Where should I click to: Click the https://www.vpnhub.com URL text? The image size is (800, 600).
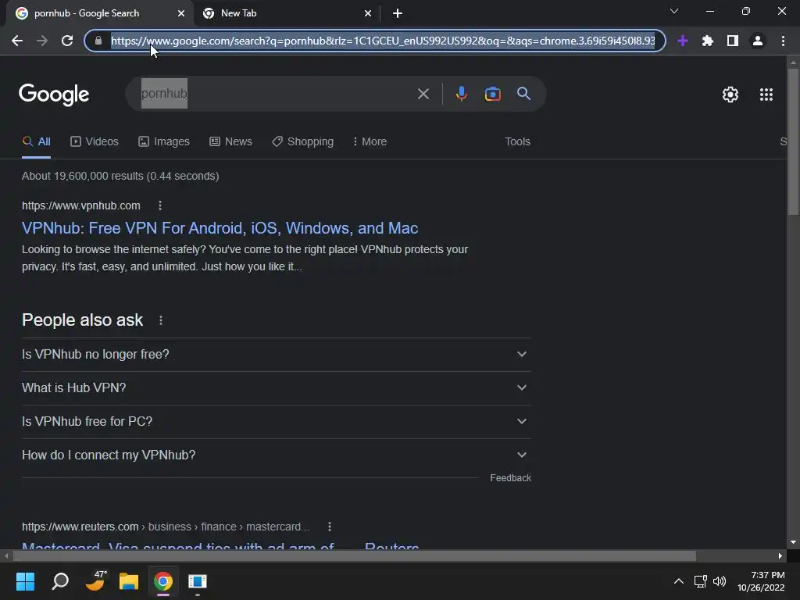pos(81,205)
